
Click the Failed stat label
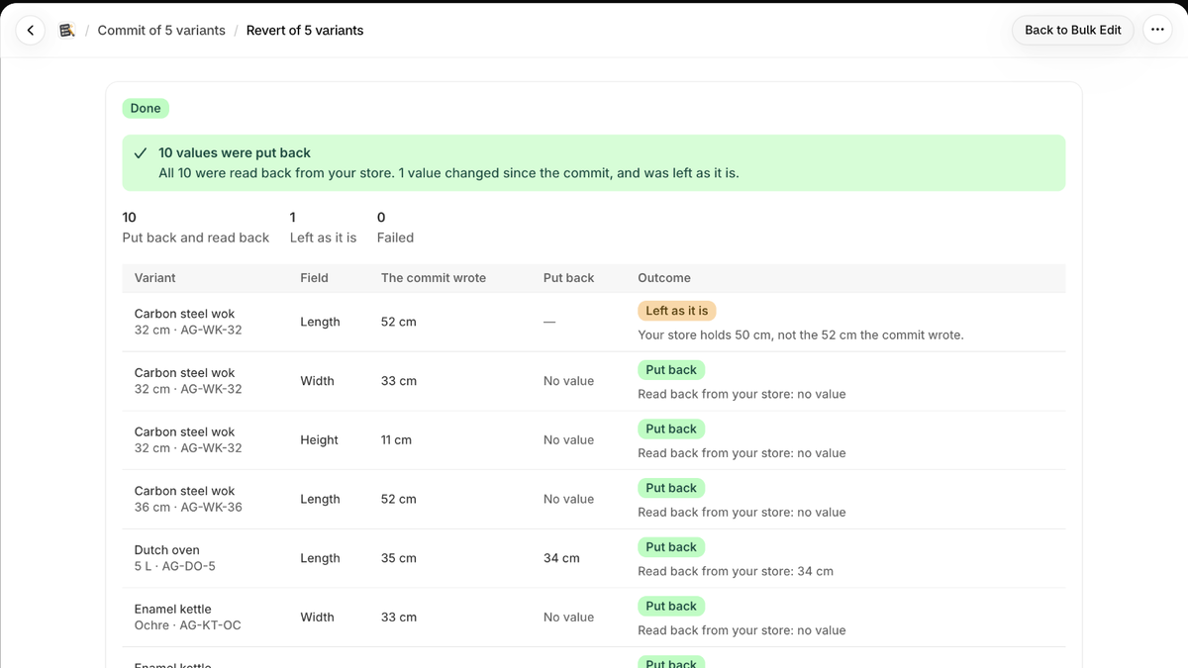click(395, 238)
